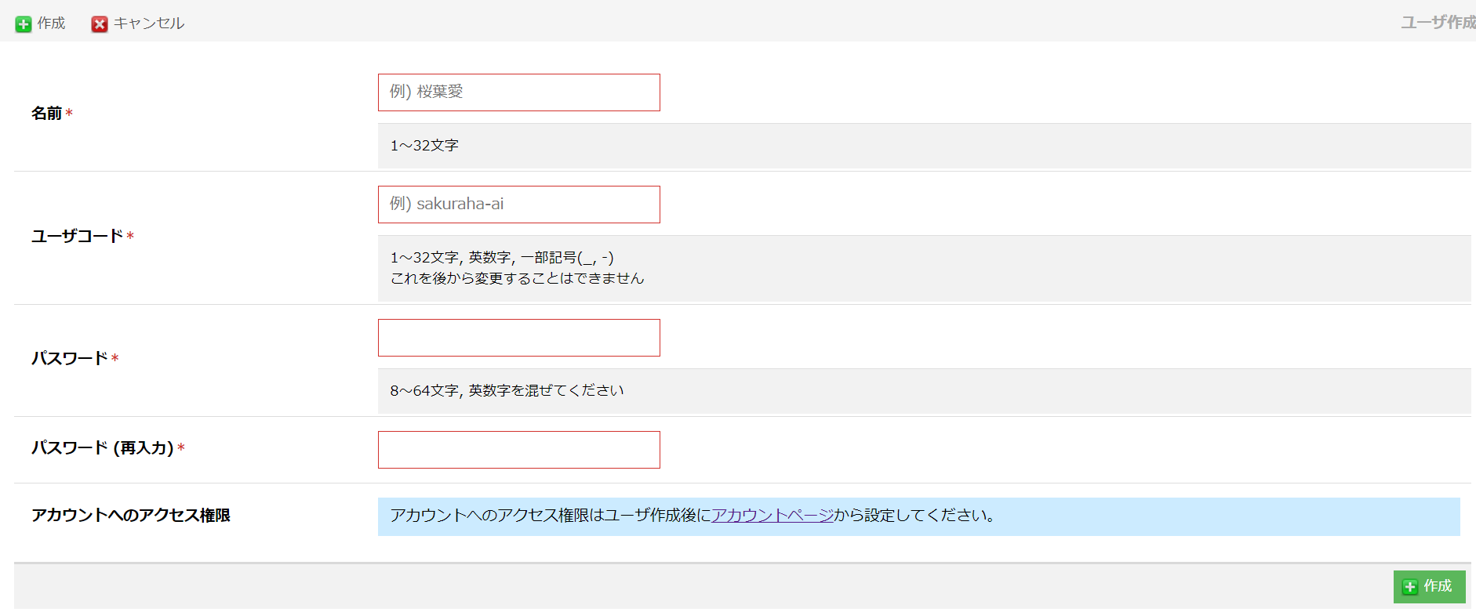Focus the ユーザコード input field
The height and width of the screenshot is (612, 1476).
click(519, 205)
